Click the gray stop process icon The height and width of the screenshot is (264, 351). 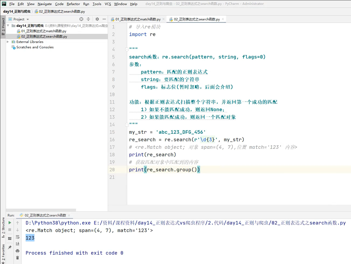[10, 230]
